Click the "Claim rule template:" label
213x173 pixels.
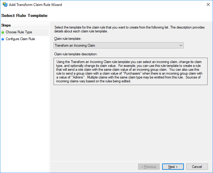click(x=68, y=39)
